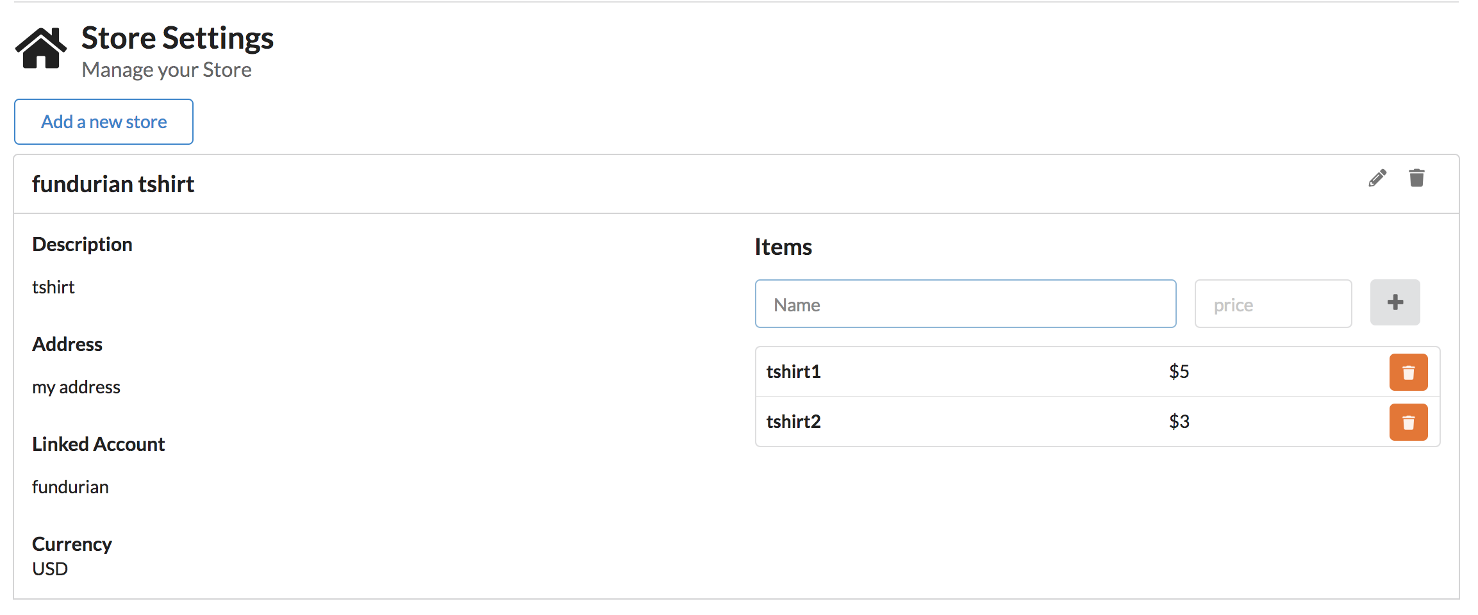Click the home icon beside Store Settings

click(x=41, y=48)
